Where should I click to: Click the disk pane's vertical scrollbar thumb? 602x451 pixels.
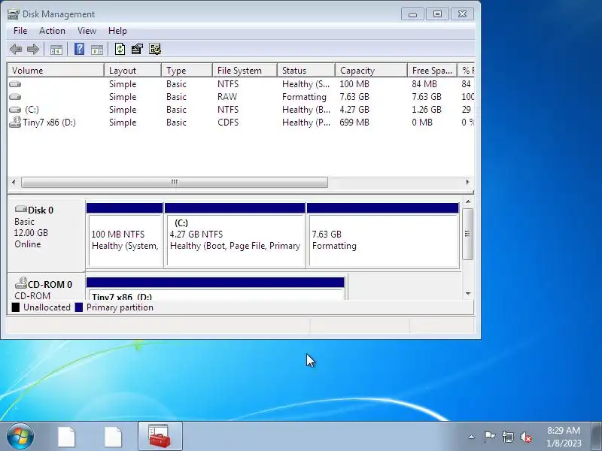point(467,234)
